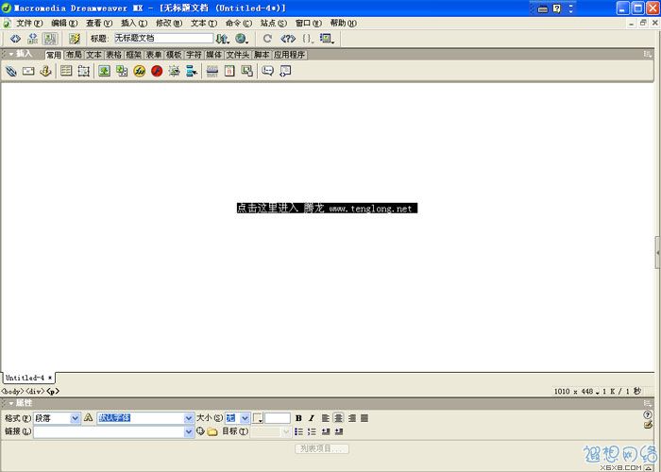Open the 大小 (Size) dropdown
661x472 pixels.
(245, 418)
